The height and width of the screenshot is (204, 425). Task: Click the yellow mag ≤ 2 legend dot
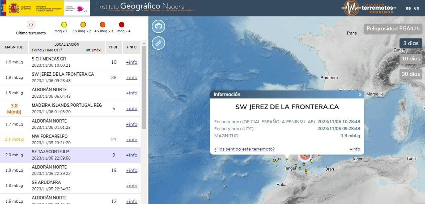click(64, 25)
